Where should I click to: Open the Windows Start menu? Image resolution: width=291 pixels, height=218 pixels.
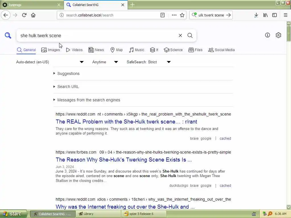(13, 214)
